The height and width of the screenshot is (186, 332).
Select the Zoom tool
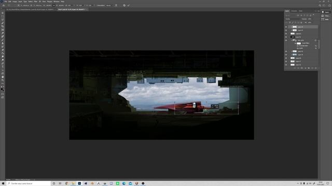(3, 81)
